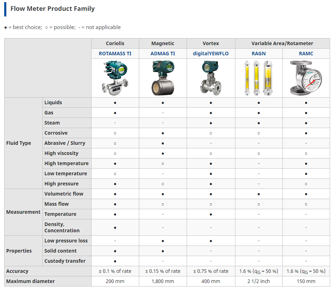Click the ROTAMASS TI Coriolis meter image
335x290 pixels.
115,78
